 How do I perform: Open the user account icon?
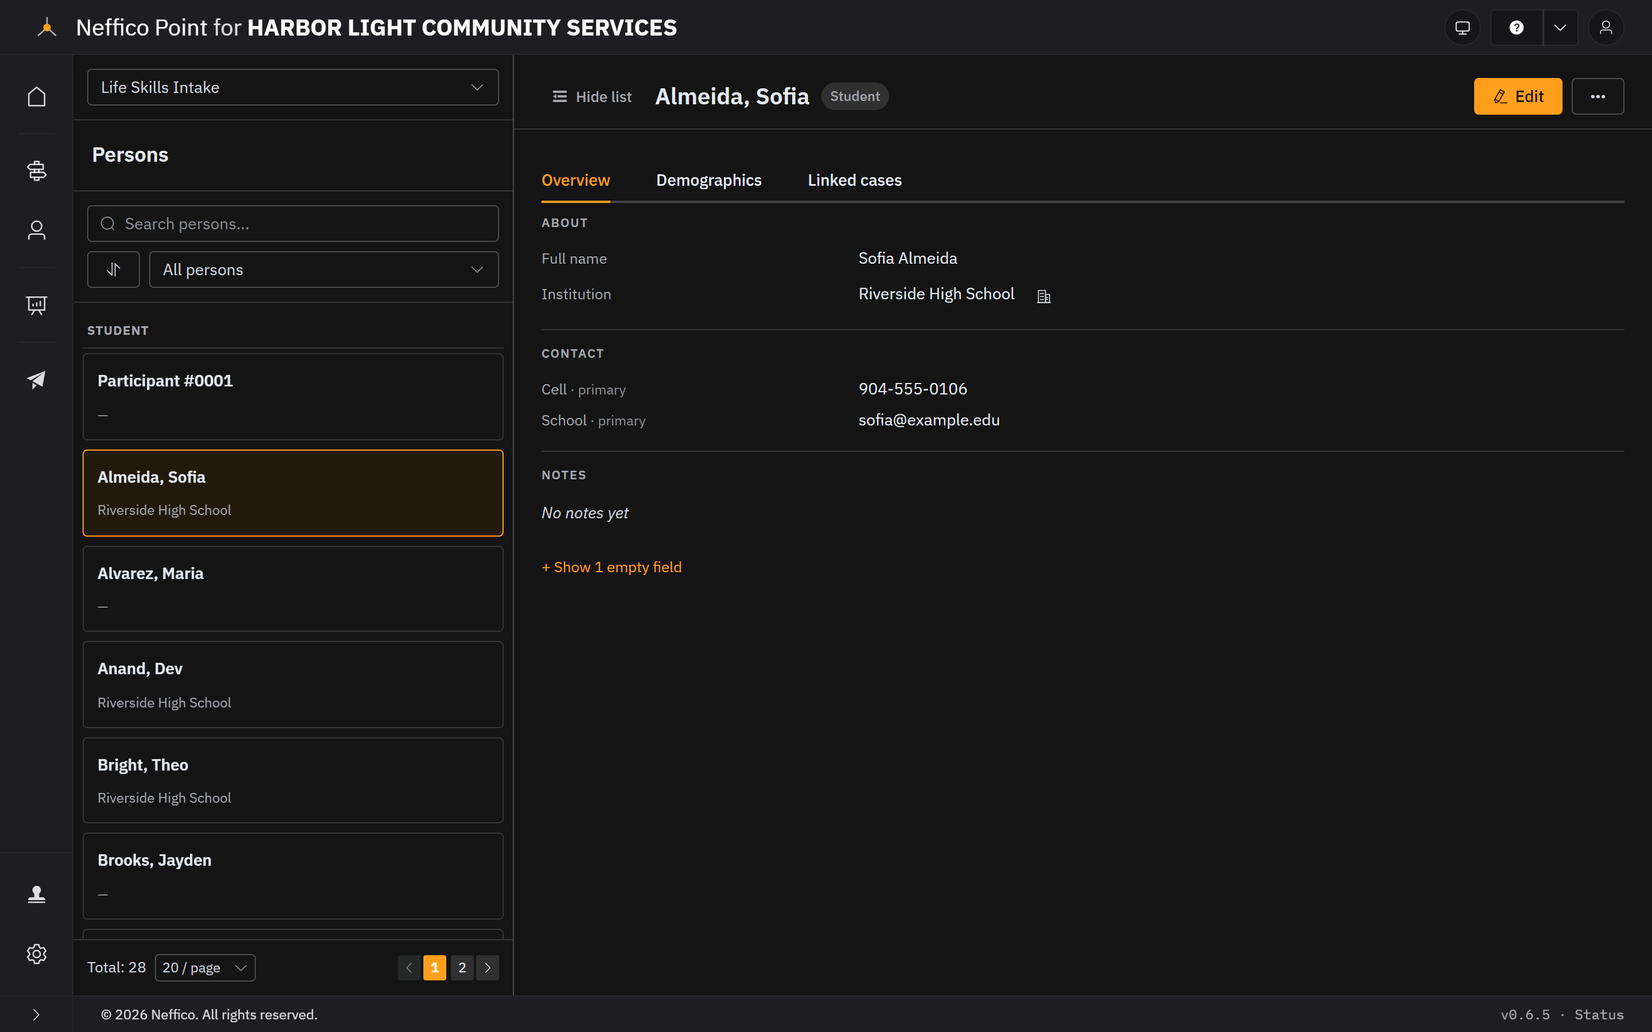(x=1606, y=28)
